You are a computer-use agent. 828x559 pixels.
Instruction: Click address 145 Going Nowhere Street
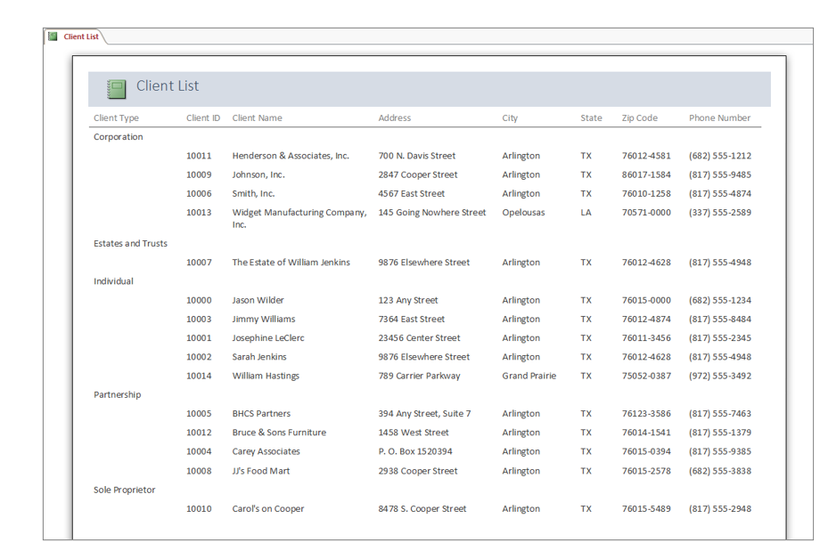pyautogui.click(x=432, y=213)
